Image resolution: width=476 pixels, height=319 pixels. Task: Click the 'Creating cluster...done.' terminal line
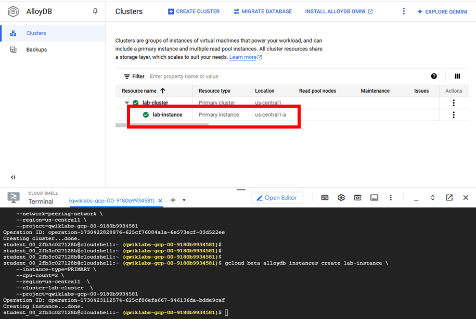tap(42, 238)
